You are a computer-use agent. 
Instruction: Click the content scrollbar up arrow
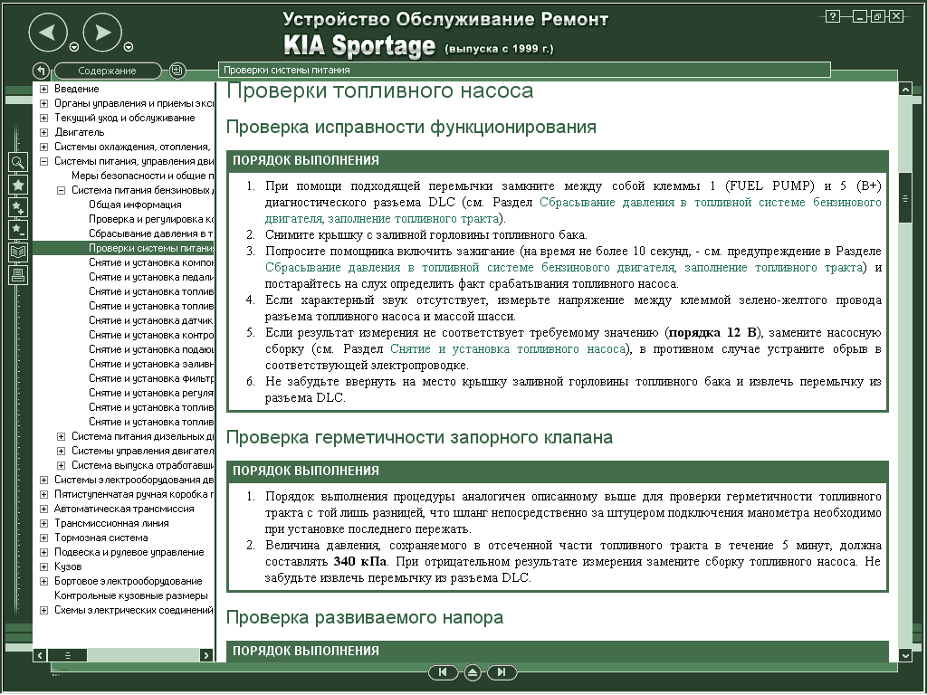tap(905, 90)
